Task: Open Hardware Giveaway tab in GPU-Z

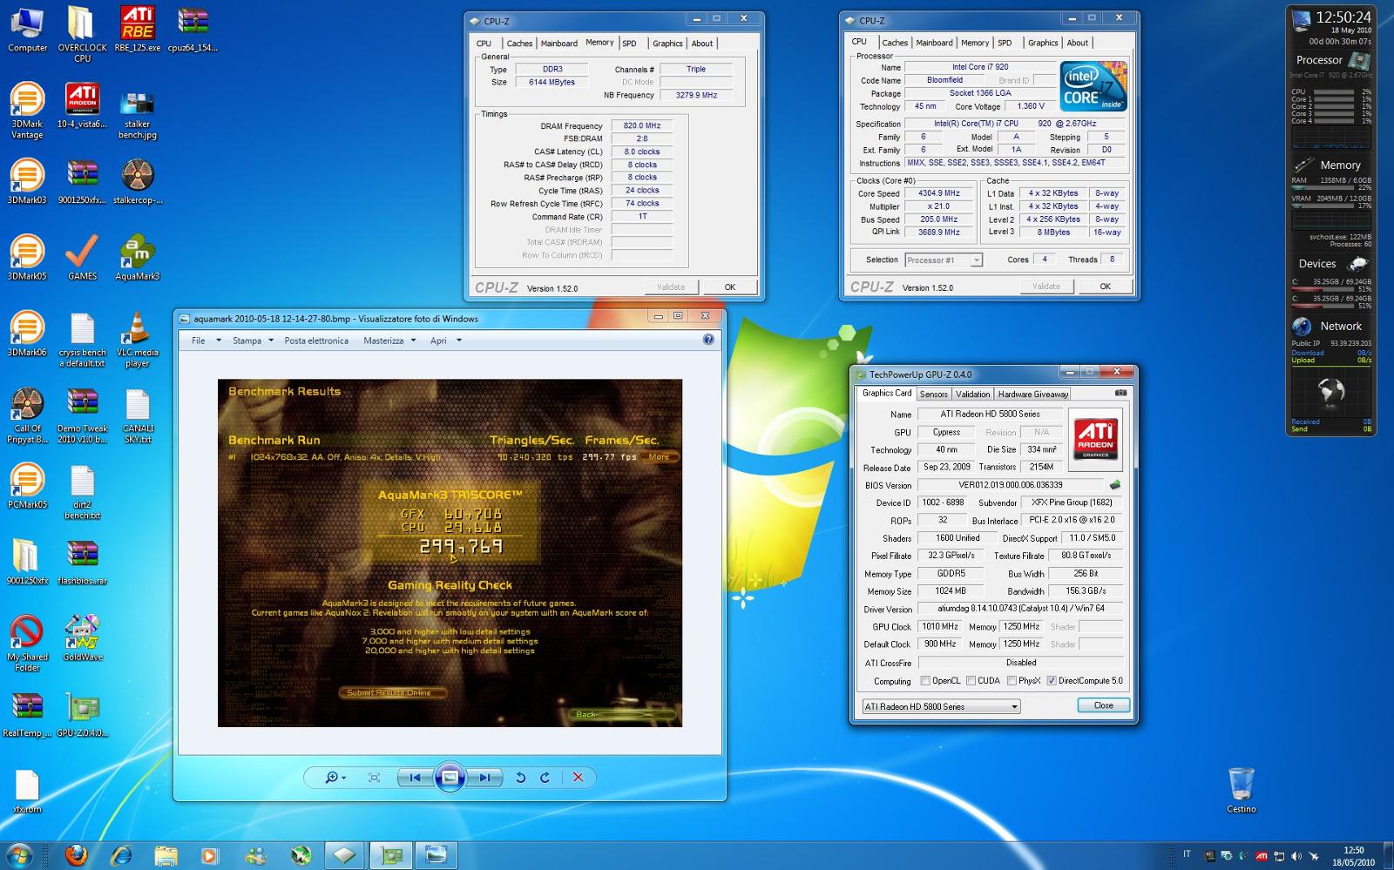Action: [x=1032, y=394]
